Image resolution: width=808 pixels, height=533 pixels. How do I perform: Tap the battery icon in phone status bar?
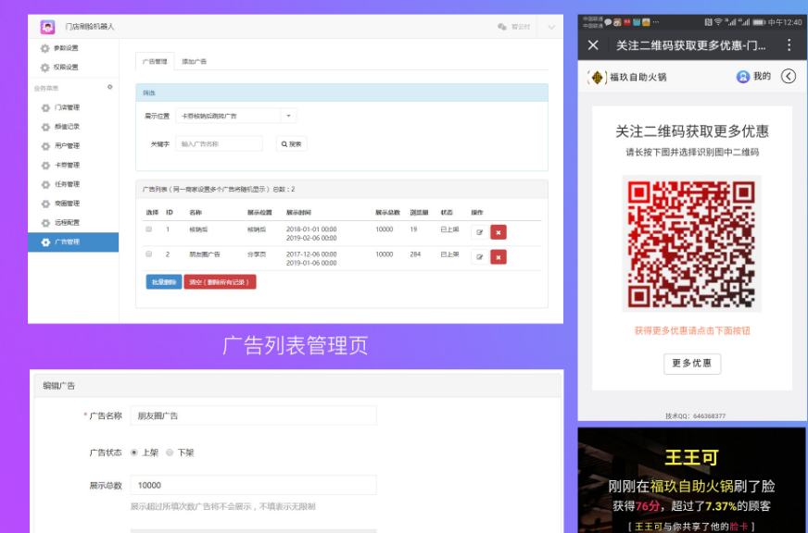click(x=759, y=22)
